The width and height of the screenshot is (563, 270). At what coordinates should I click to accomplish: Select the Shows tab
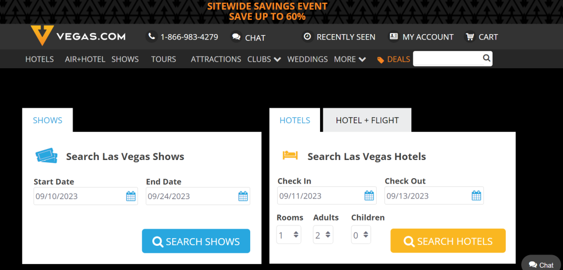[x=47, y=120]
